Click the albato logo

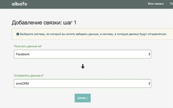(x=19, y=4)
